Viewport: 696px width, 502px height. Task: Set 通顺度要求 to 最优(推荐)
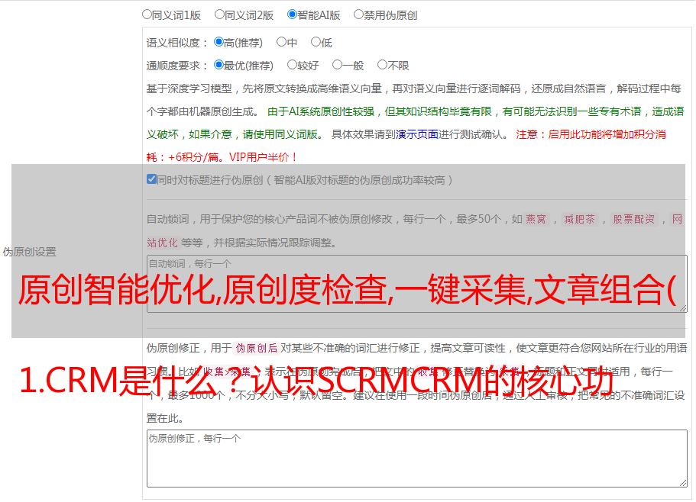219,65
